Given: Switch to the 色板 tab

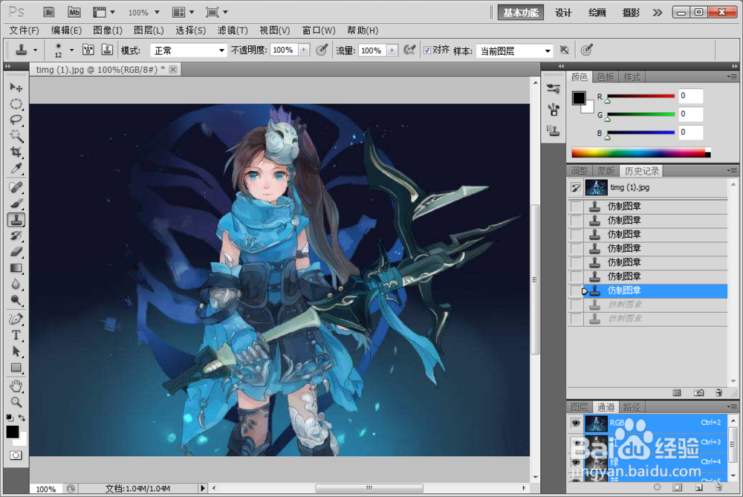Looking at the screenshot, I should 605,77.
